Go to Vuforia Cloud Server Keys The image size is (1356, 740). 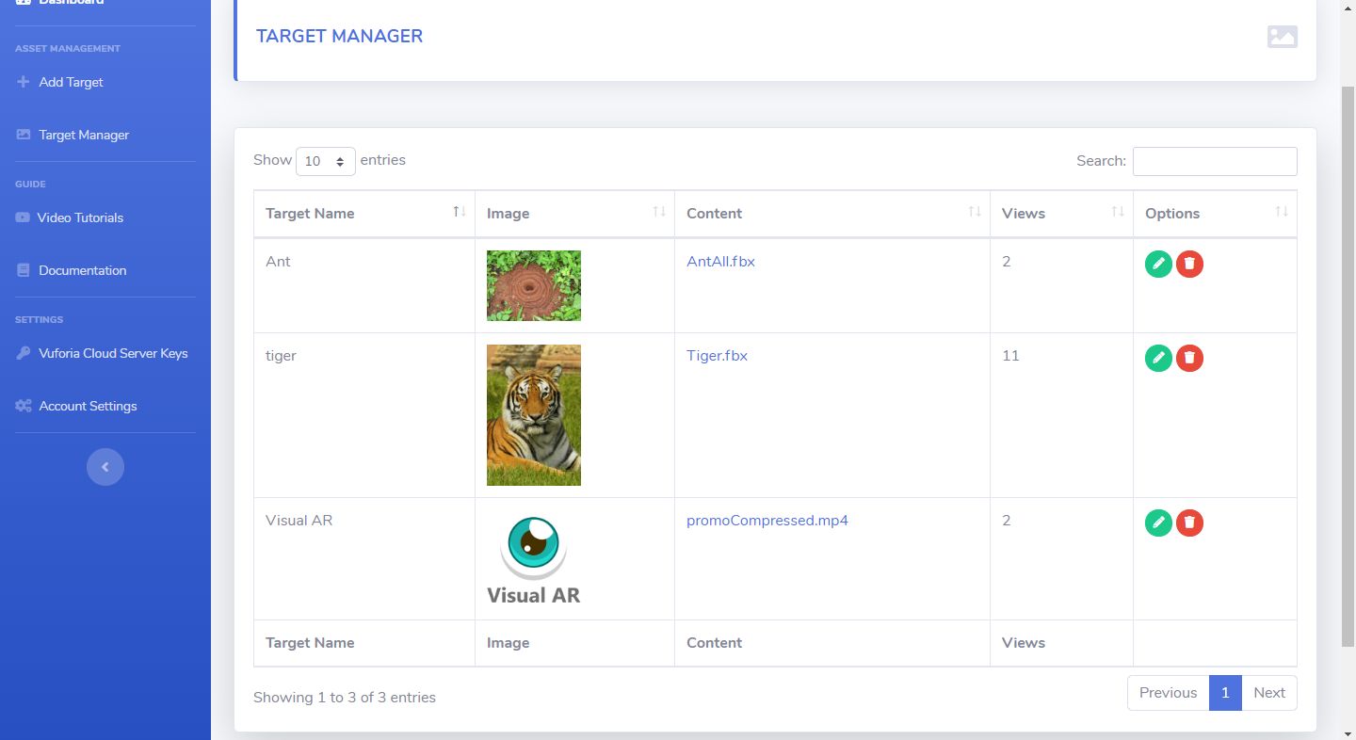pos(113,353)
